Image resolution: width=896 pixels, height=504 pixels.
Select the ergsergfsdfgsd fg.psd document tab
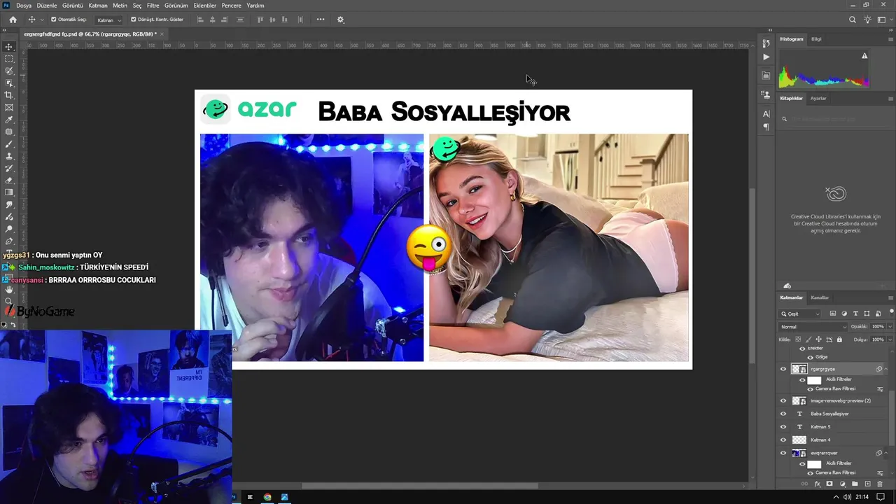[x=90, y=34]
